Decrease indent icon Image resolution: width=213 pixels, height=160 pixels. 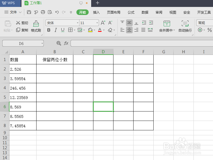point(144,22)
